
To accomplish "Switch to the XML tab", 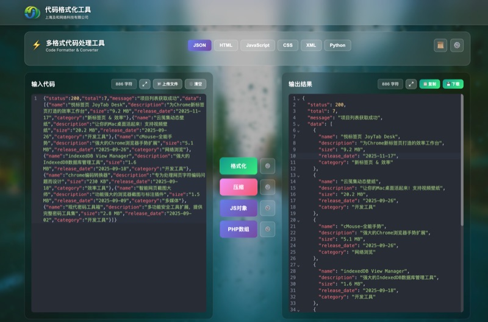I will [x=311, y=45].
